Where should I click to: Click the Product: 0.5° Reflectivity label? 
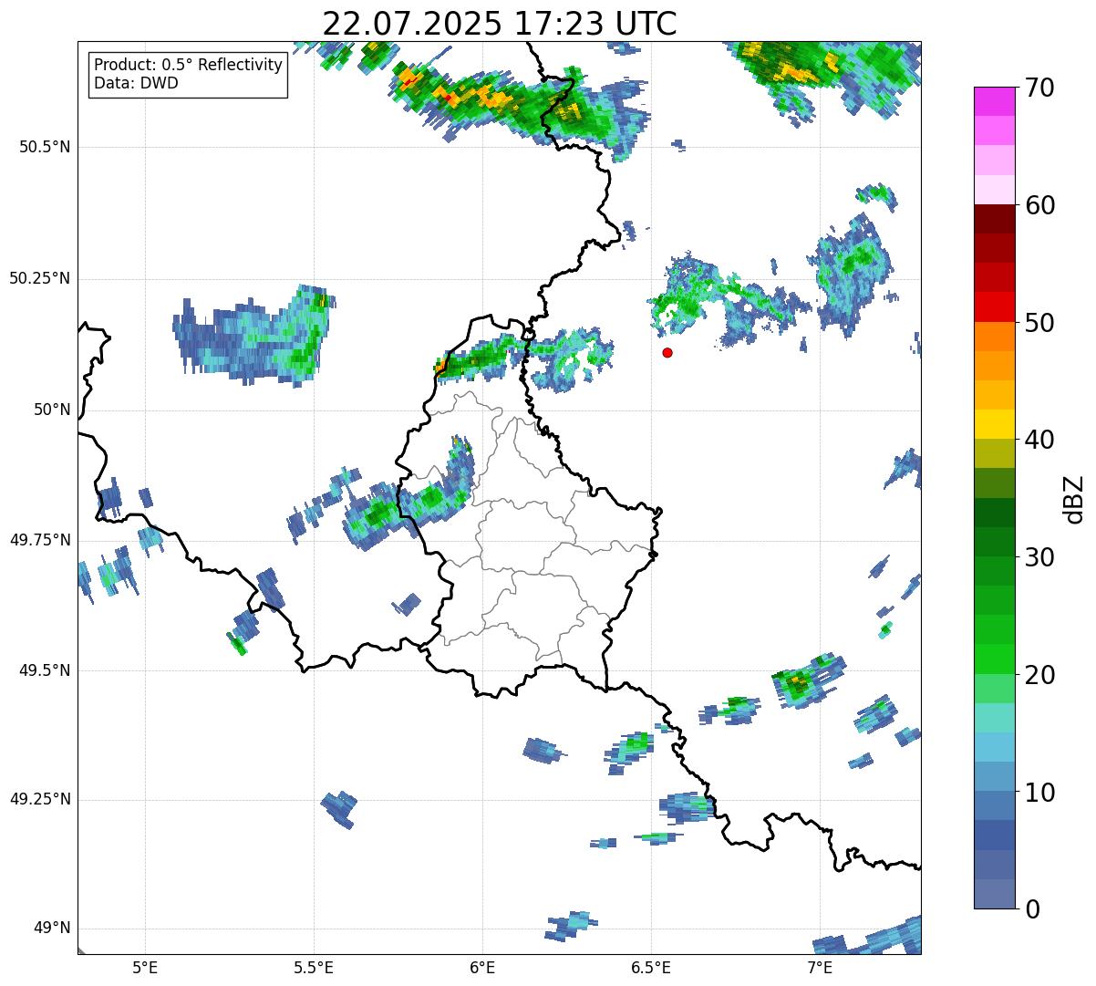(x=188, y=66)
